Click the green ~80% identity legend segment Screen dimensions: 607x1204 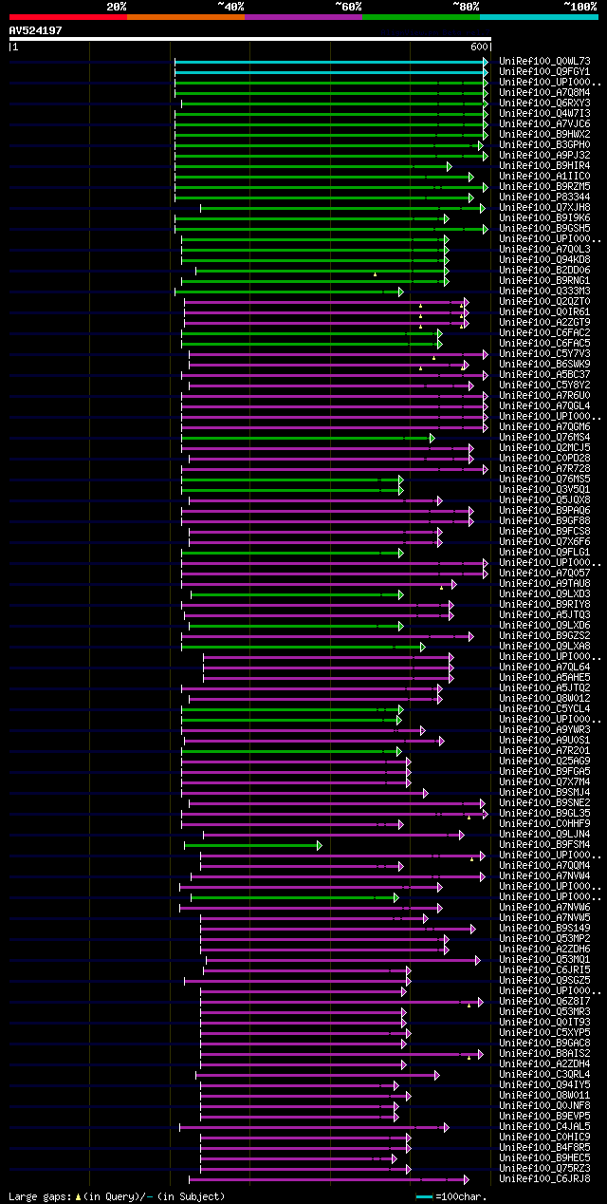(421, 17)
